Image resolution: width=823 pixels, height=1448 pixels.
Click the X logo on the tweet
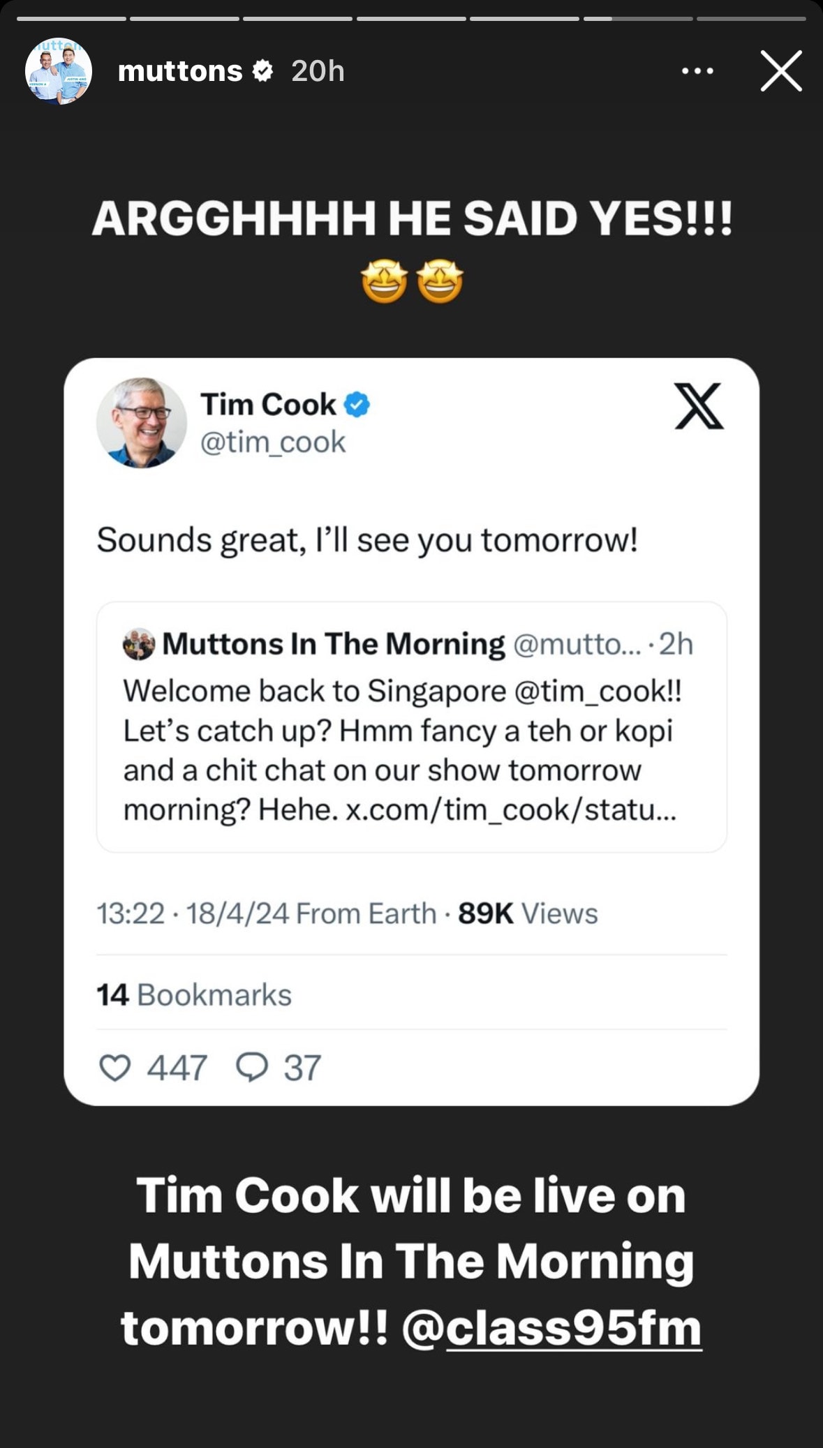(x=699, y=406)
